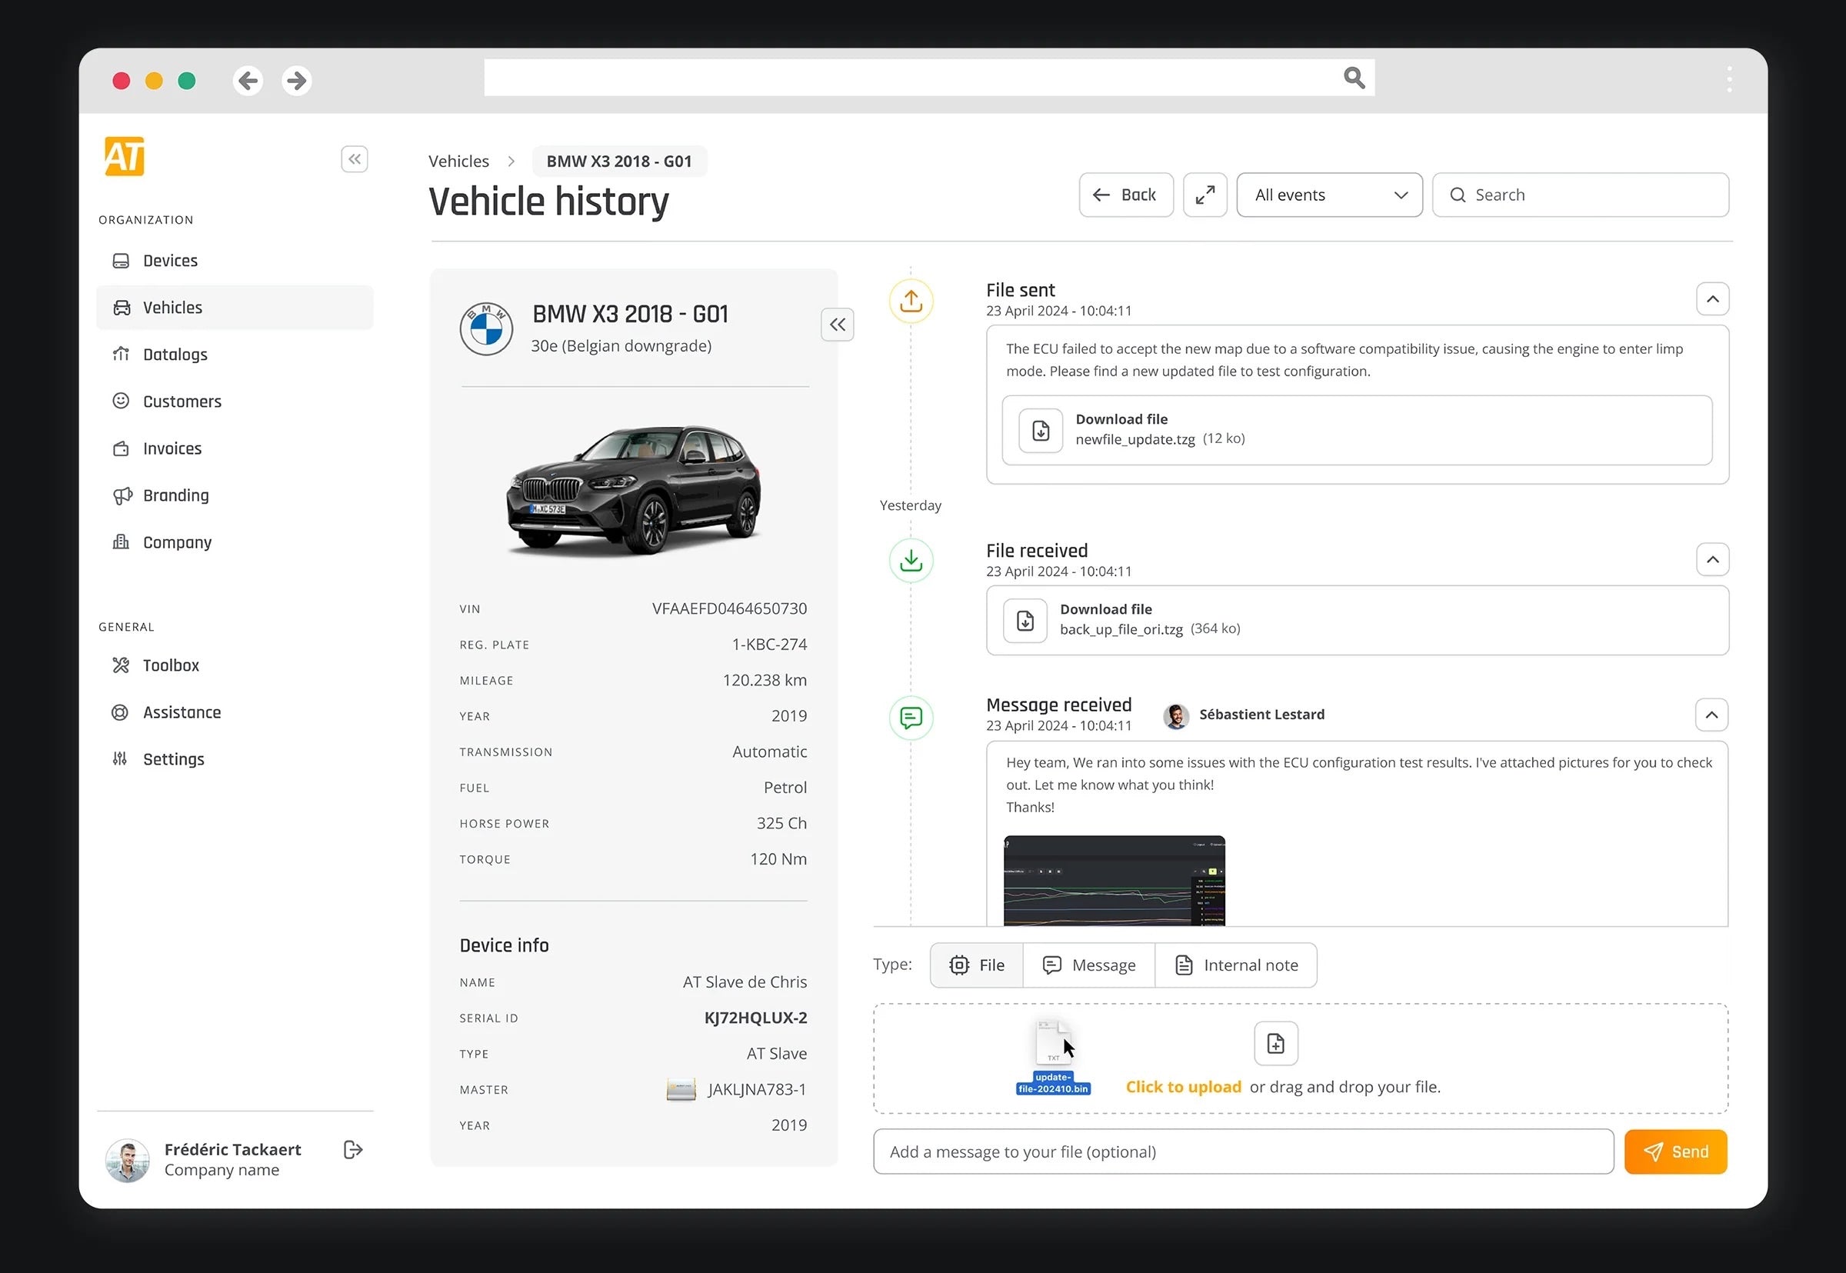Screen dimensions: 1846x1273
Task: Click the Click to upload link
Action: (x=1183, y=1086)
